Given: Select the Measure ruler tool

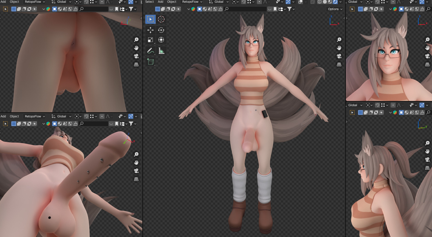Looking at the screenshot, I should pos(161,51).
